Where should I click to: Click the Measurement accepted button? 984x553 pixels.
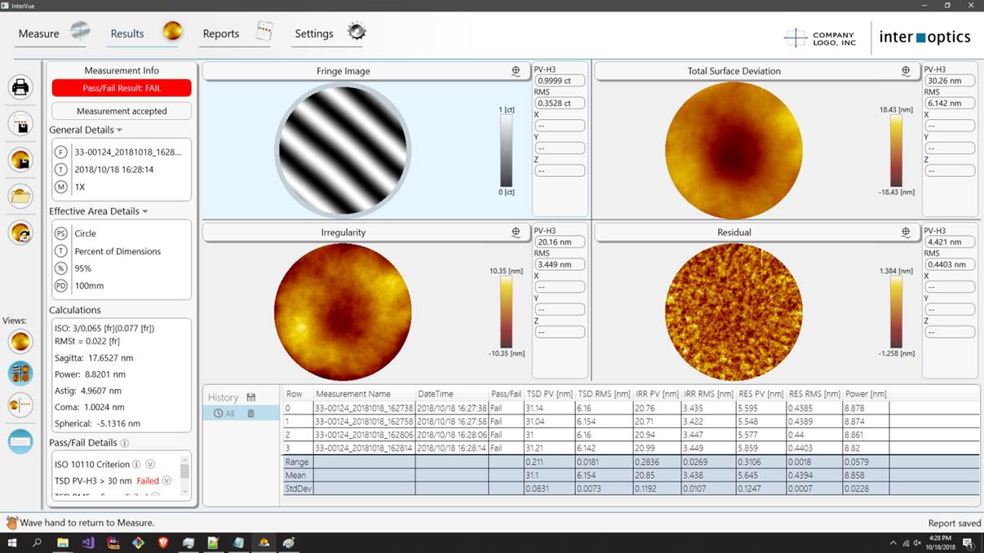[x=122, y=111]
